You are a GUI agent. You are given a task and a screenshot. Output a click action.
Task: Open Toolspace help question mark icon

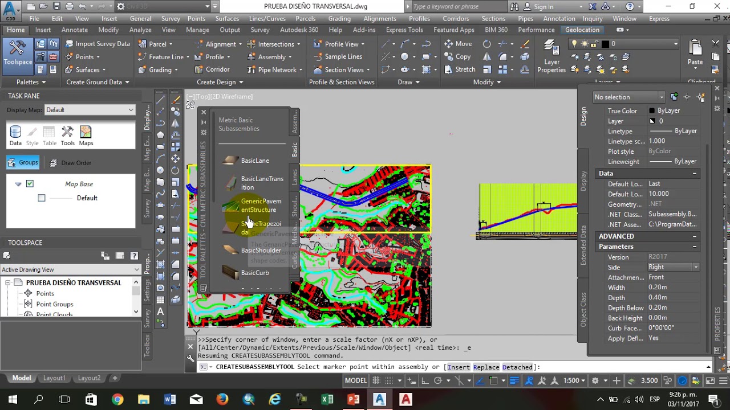[134, 256]
